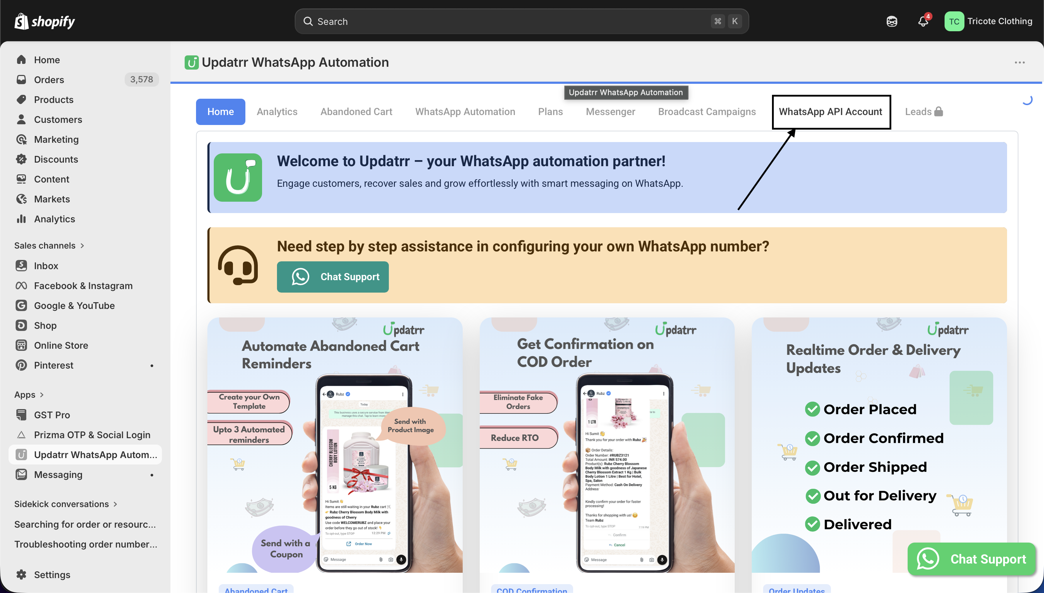Expand the Sales channels section
This screenshot has height=593, width=1044.
[x=49, y=246]
